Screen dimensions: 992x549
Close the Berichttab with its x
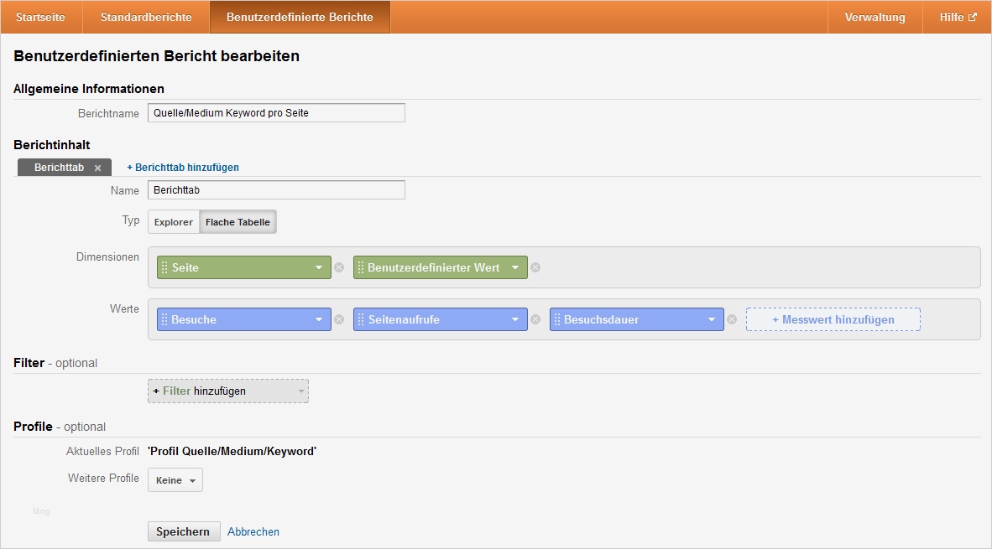pyautogui.click(x=97, y=167)
